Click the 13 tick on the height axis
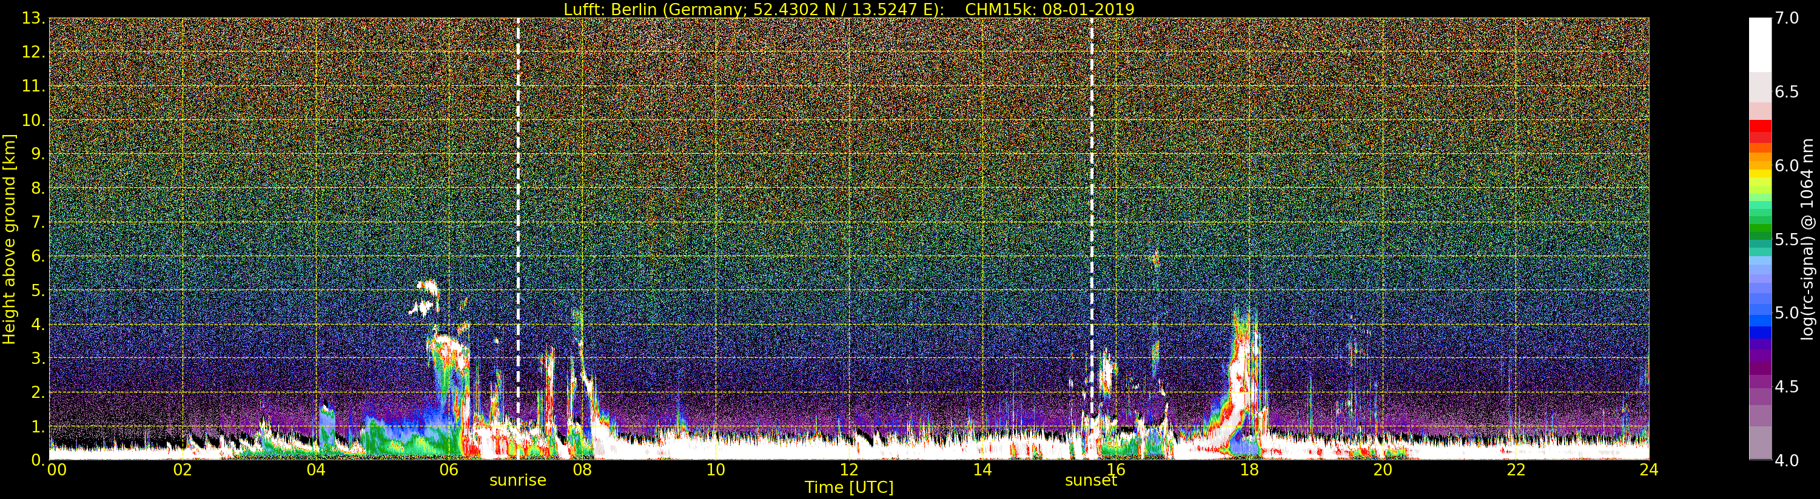 pos(33,18)
